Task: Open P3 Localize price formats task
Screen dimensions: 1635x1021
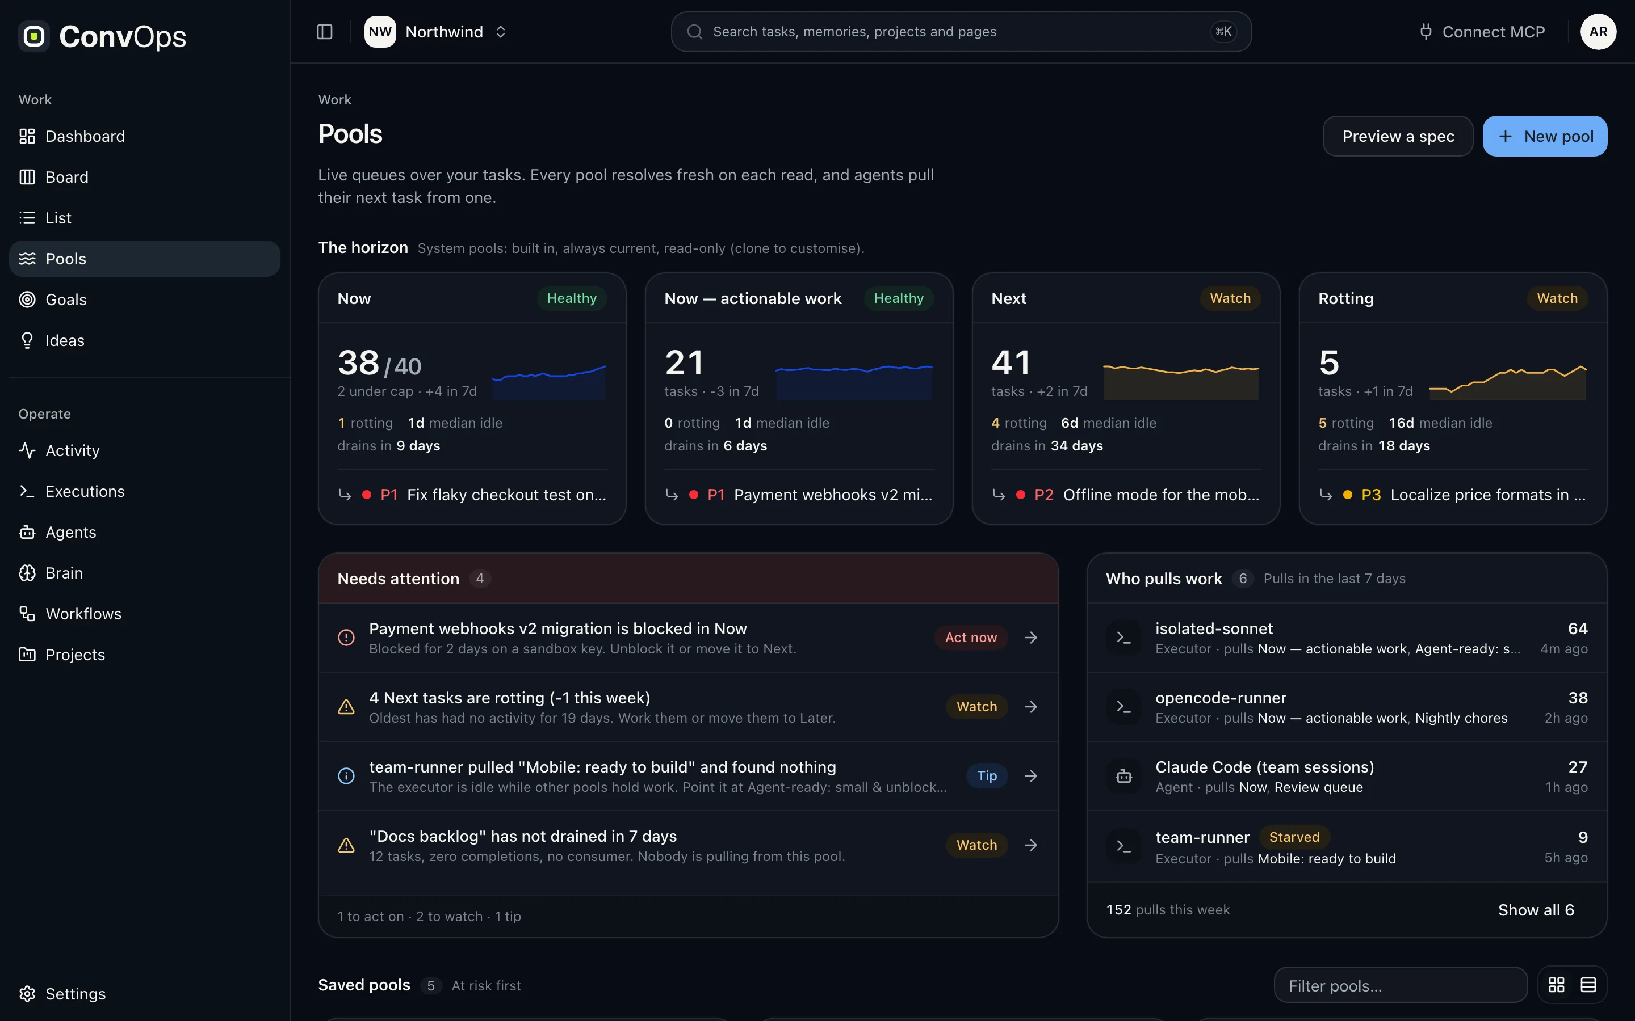Action: point(1453,495)
